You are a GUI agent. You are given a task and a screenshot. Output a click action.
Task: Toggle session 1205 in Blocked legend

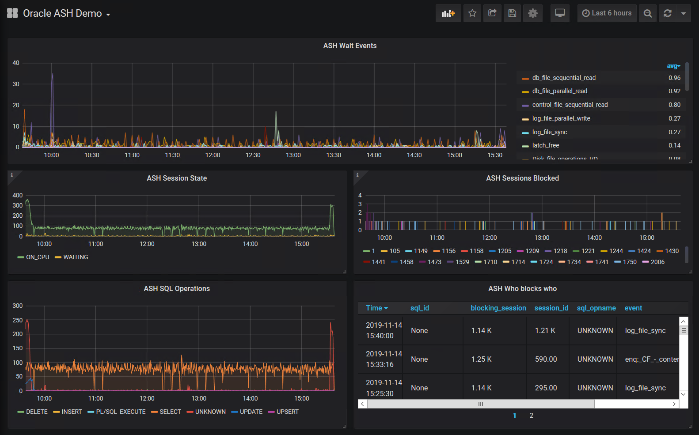coord(505,251)
